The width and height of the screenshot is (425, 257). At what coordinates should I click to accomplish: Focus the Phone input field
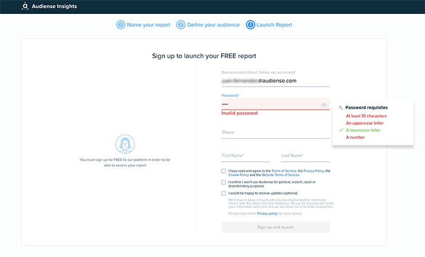(x=275, y=133)
